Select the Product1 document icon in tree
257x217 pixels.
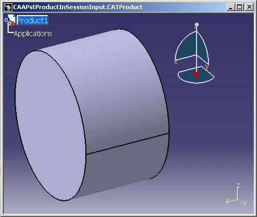[x=10, y=20]
